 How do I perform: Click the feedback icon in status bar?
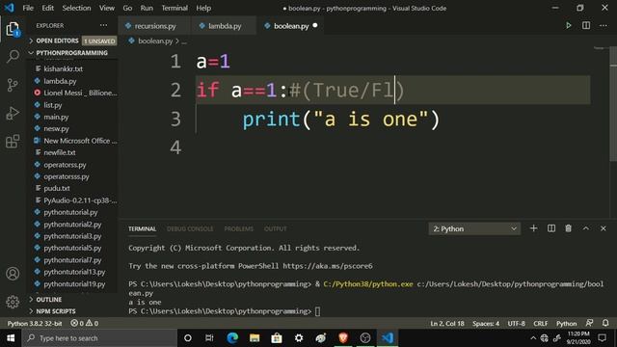pyautogui.click(x=589, y=323)
